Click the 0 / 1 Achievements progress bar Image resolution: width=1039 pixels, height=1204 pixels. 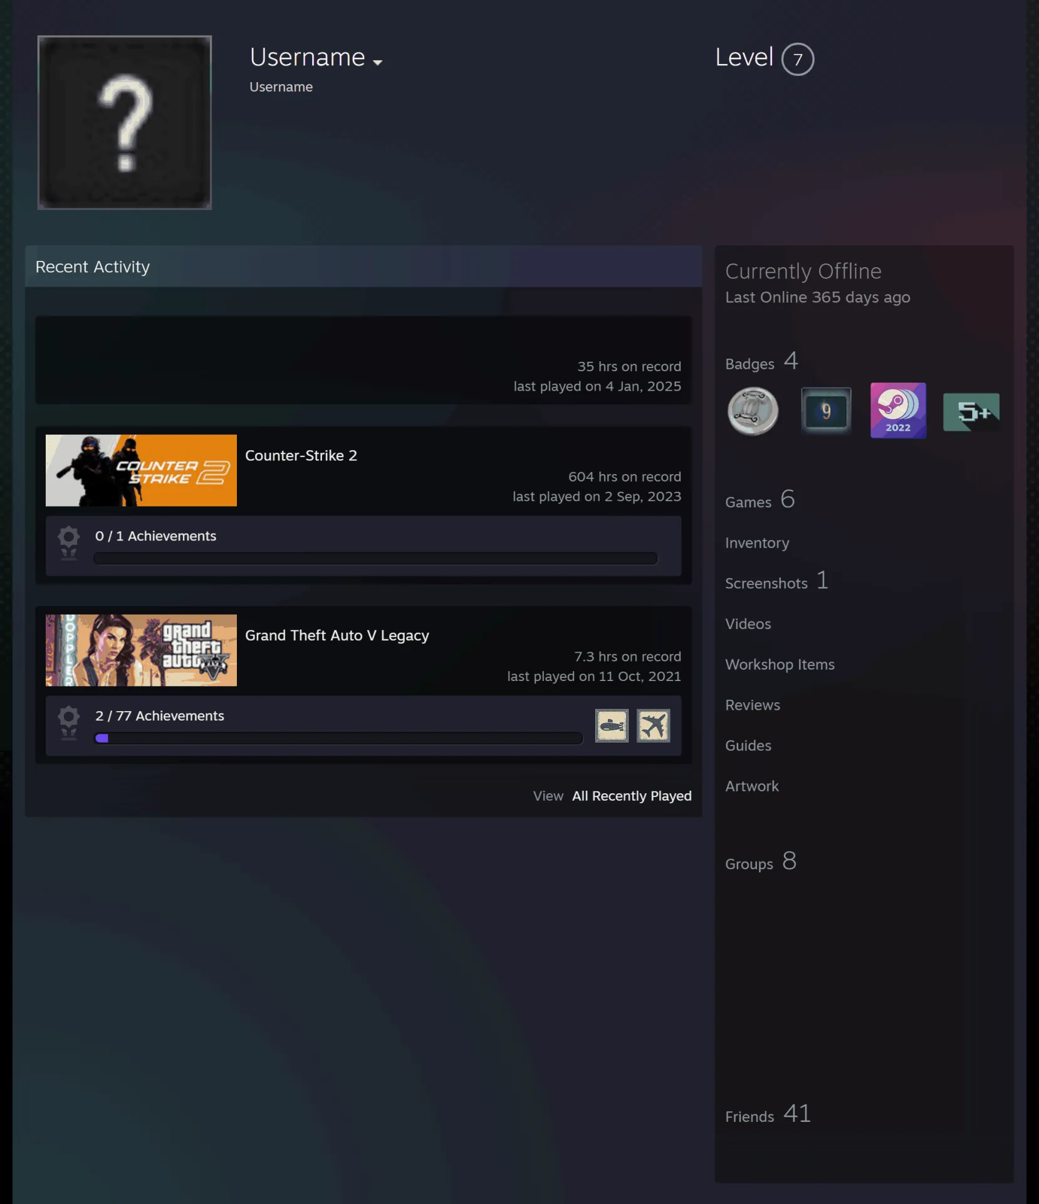pyautogui.click(x=375, y=559)
